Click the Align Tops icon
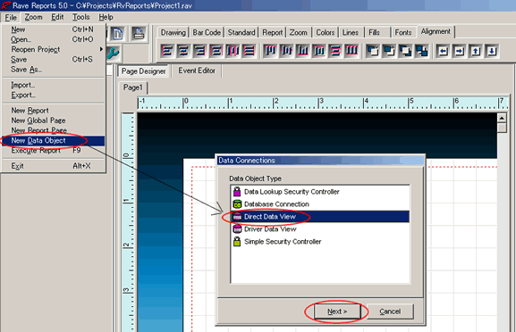516x332 pixels. [270, 51]
